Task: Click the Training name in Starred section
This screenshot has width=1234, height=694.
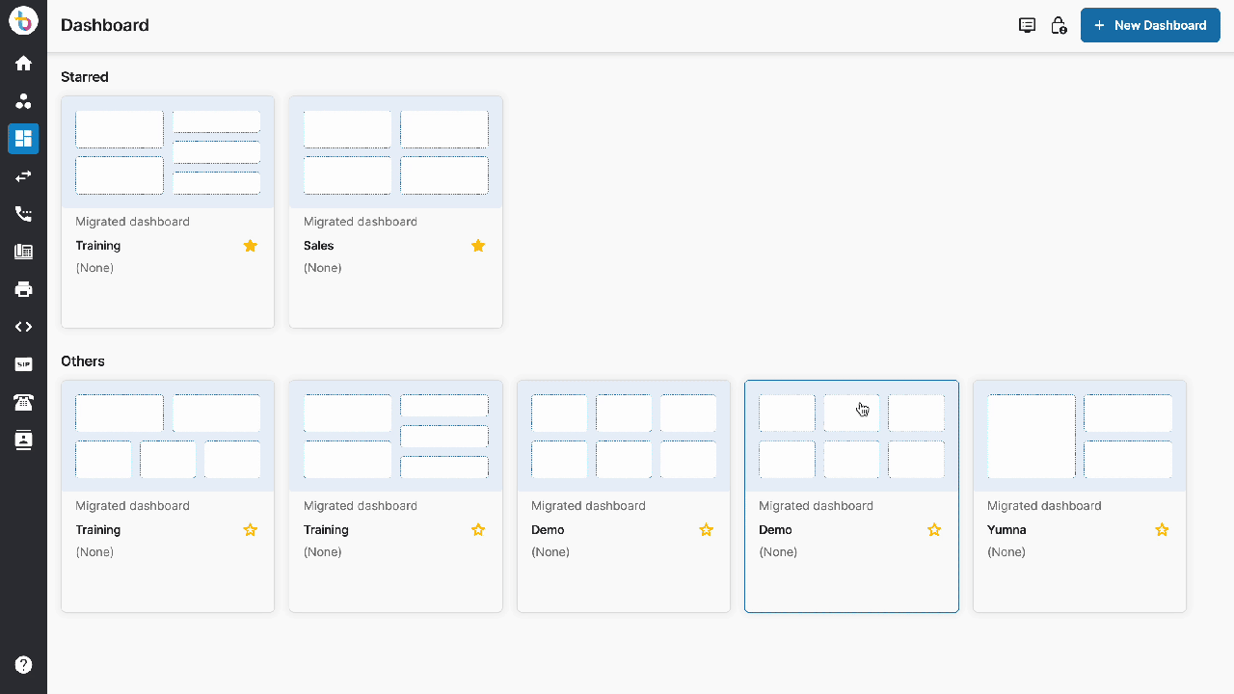Action: (98, 246)
